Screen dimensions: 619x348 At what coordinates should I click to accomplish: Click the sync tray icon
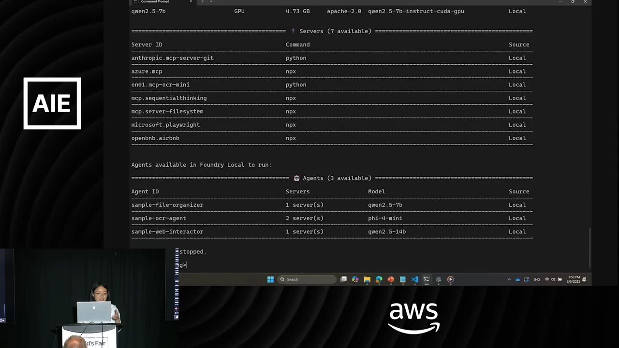(x=527, y=279)
